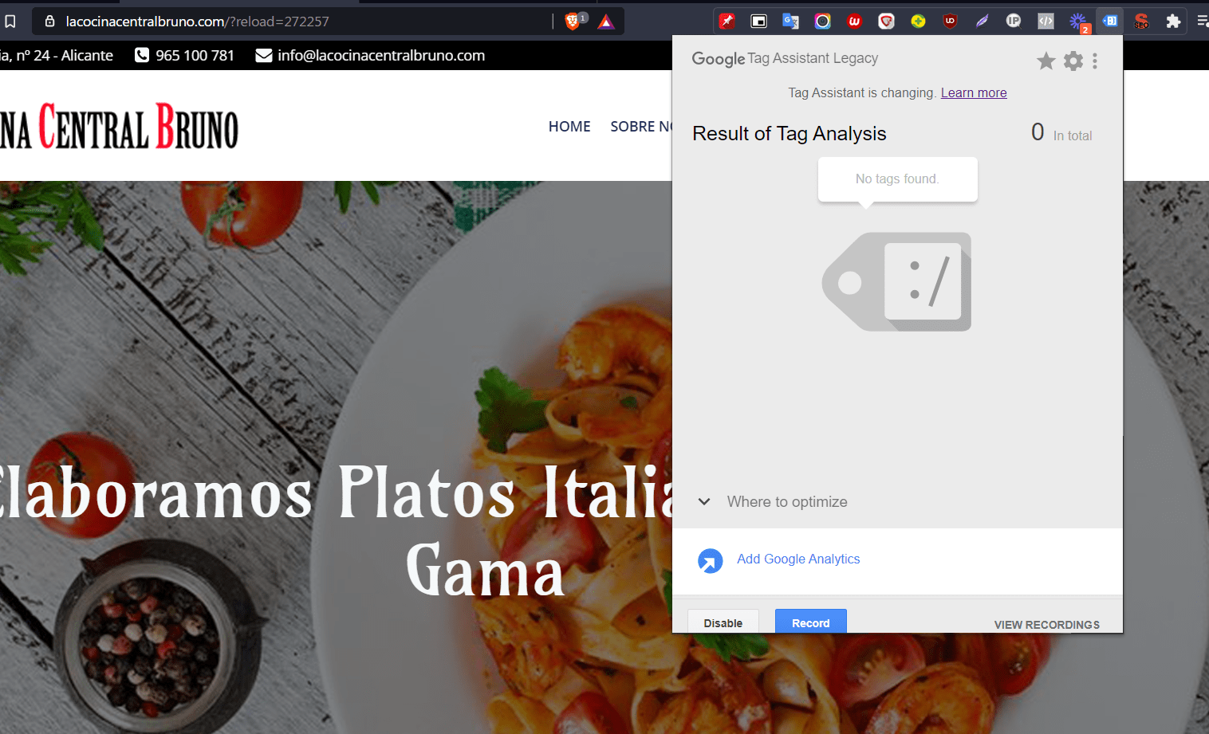Click the red shield check extension icon

[x=886, y=22]
